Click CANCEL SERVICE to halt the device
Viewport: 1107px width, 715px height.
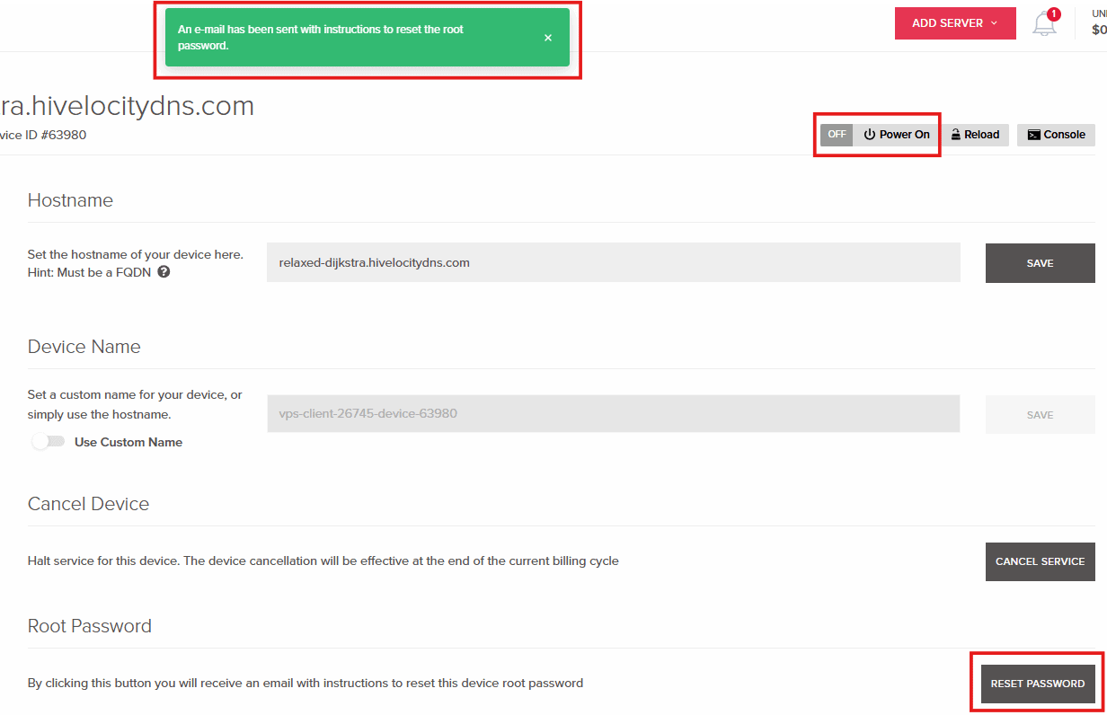coord(1040,561)
